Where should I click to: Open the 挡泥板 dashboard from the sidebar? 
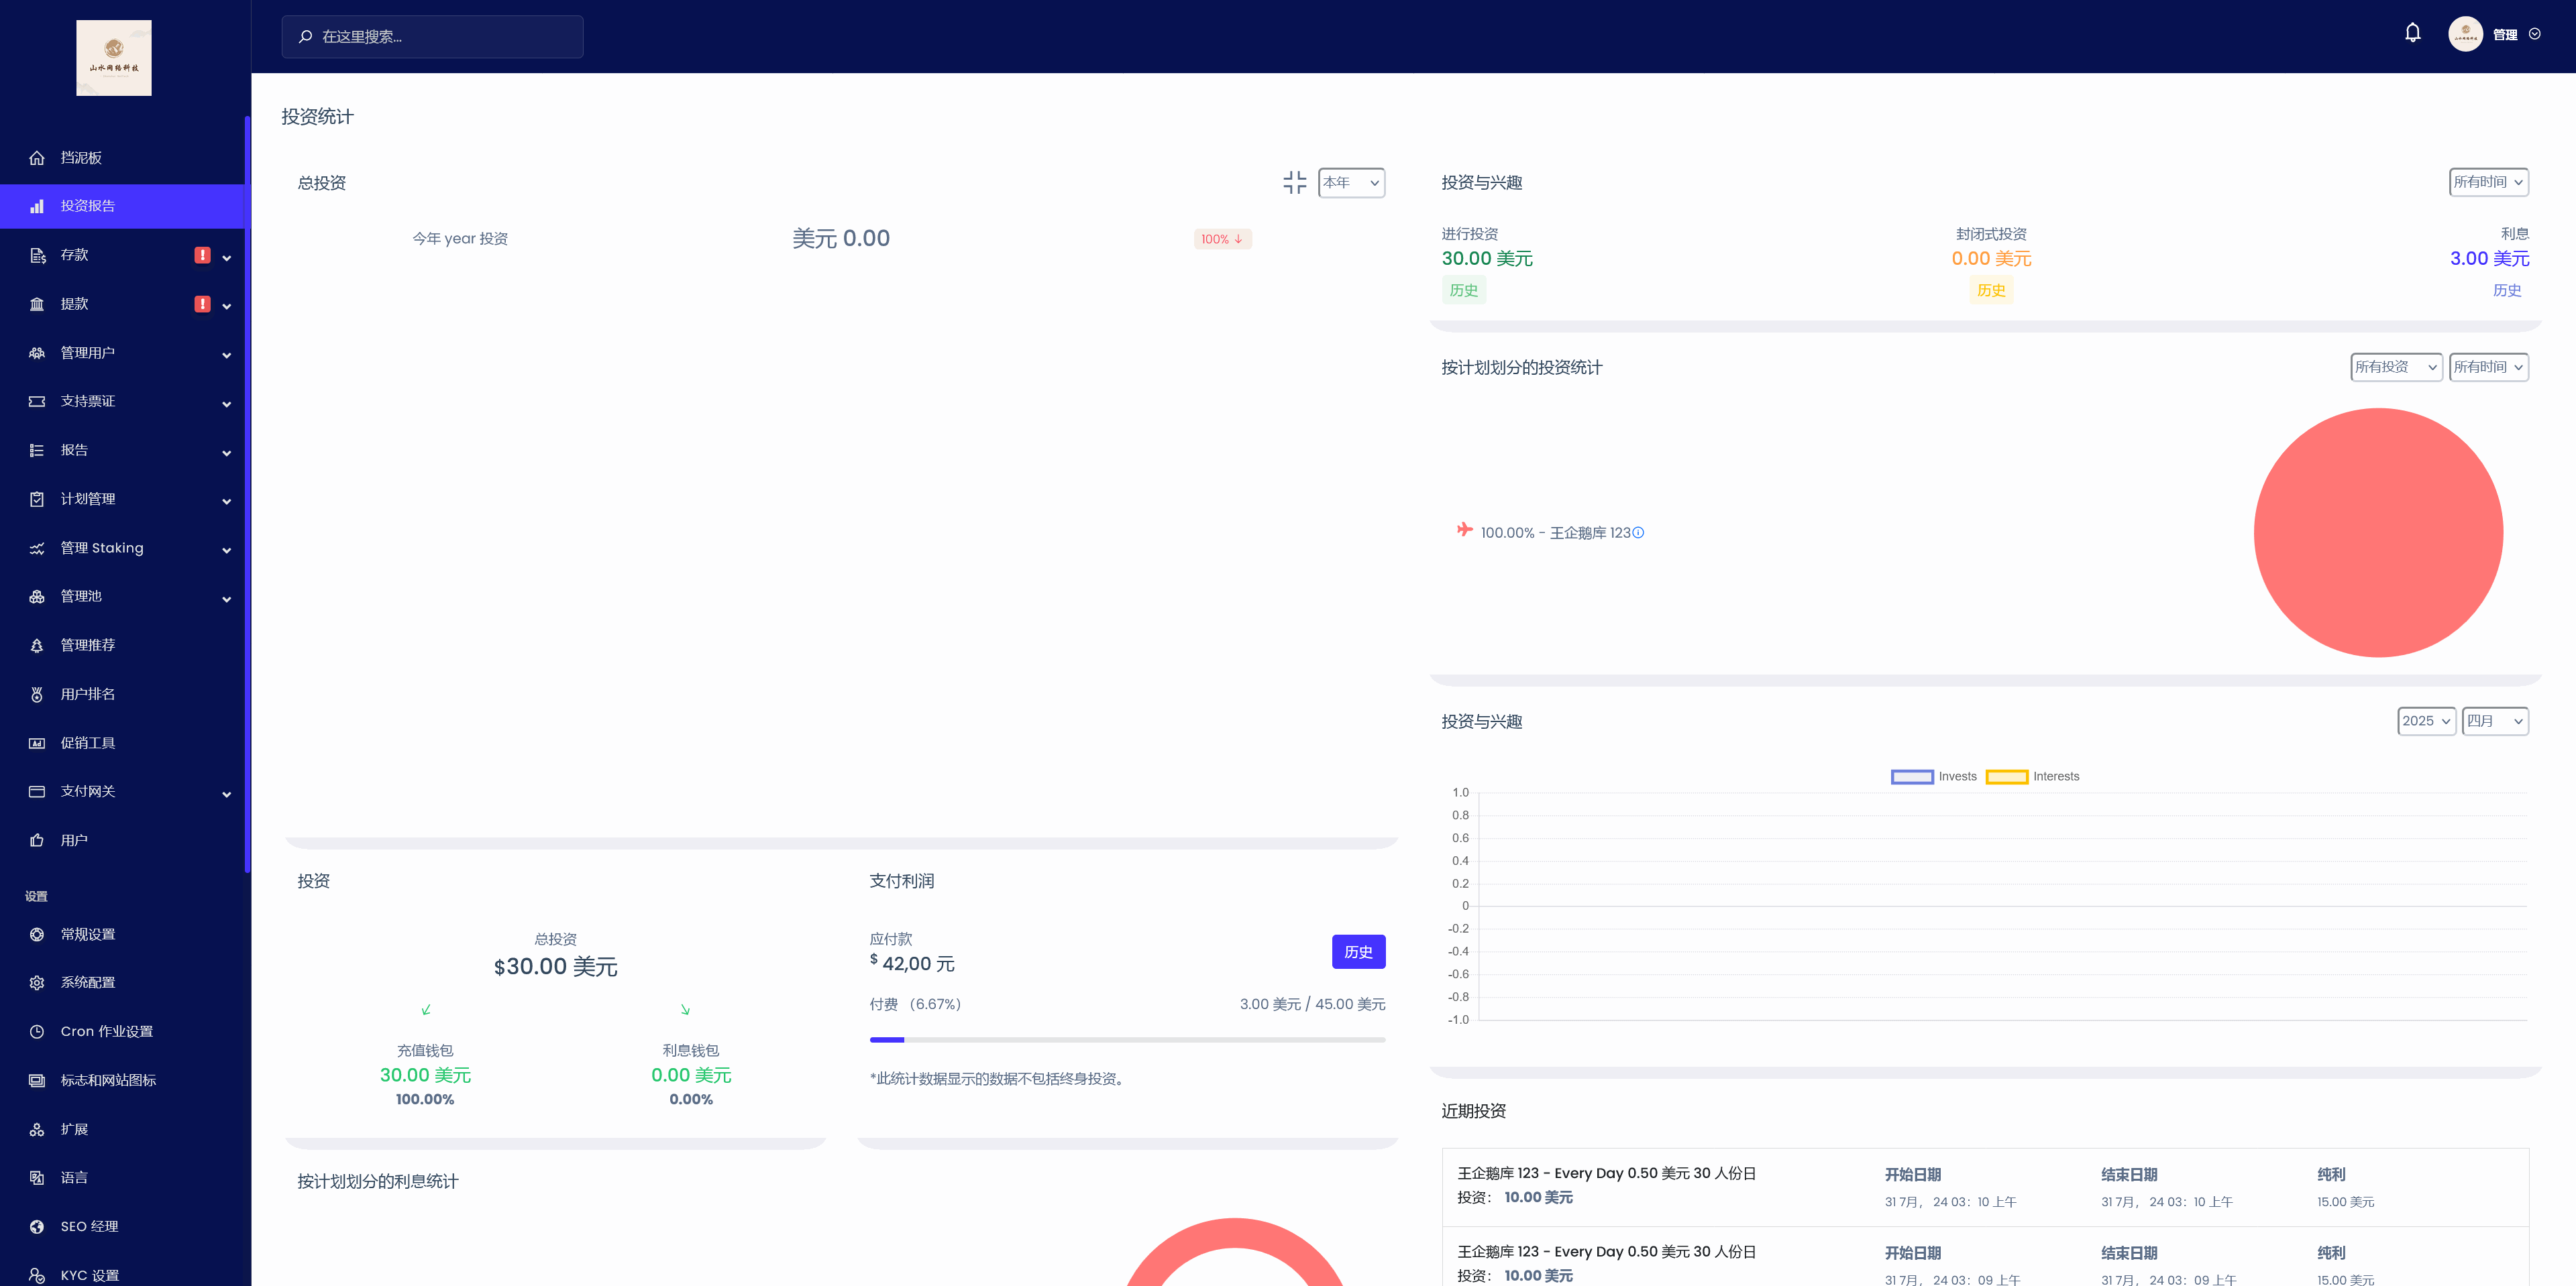[80, 157]
